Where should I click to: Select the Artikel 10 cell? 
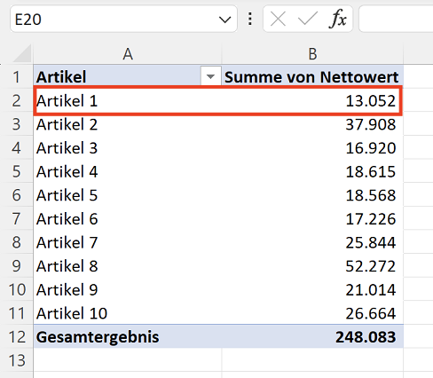point(128,313)
